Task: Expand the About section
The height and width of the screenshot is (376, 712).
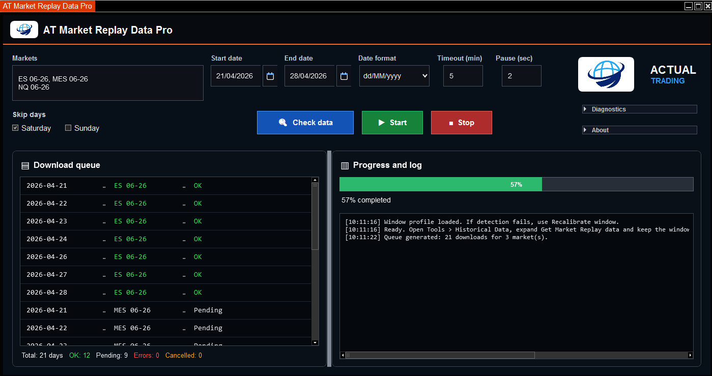Action: [x=640, y=130]
